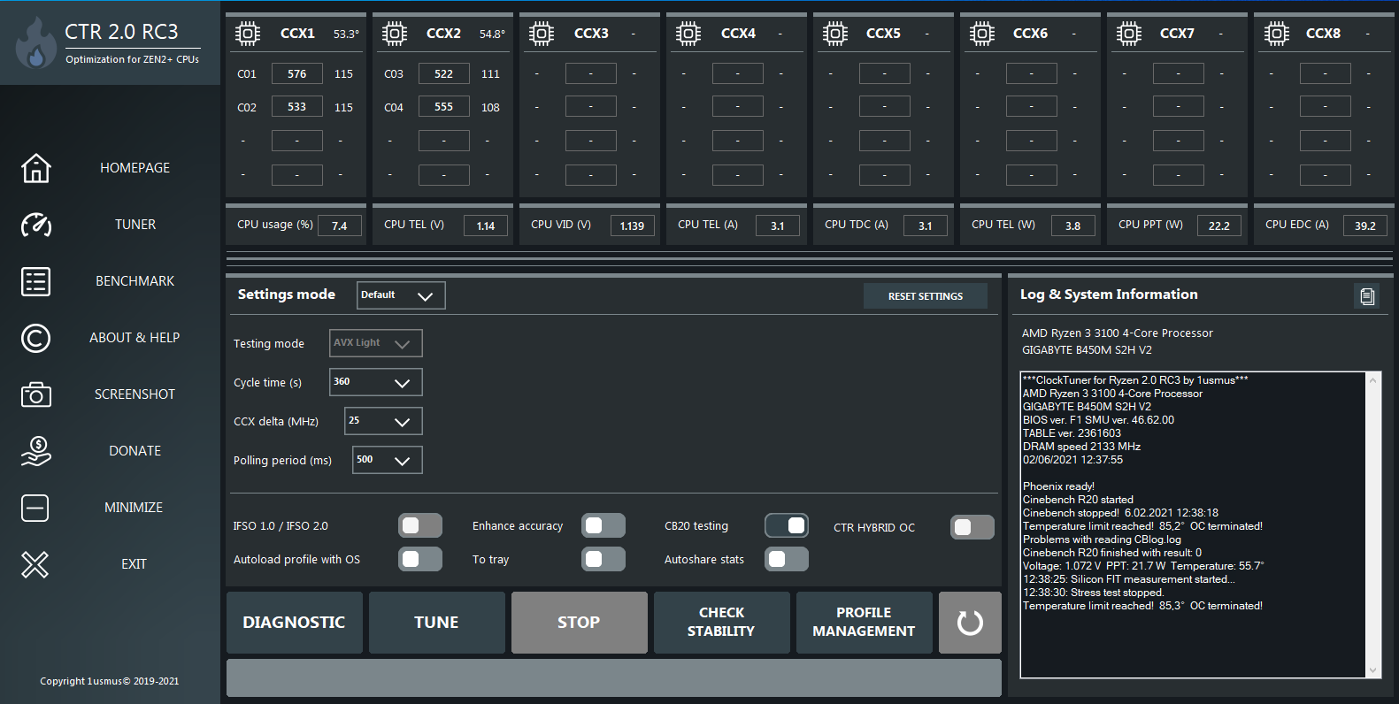Screen dimensions: 1399x704
Task: Click the CPU usage value 7.4
Action: [340, 226]
